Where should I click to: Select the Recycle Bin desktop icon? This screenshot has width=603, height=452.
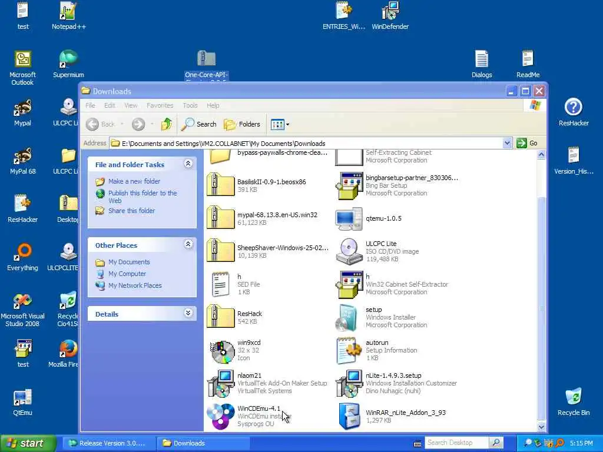pos(574,402)
